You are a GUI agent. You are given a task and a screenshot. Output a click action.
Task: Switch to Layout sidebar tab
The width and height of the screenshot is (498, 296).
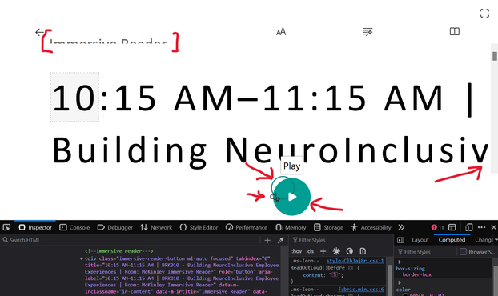[x=420, y=240]
